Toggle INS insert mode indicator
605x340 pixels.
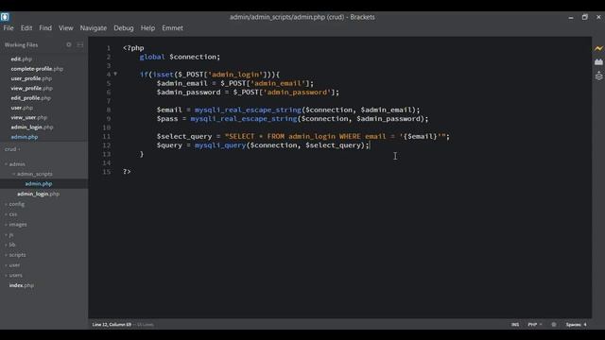(x=515, y=325)
